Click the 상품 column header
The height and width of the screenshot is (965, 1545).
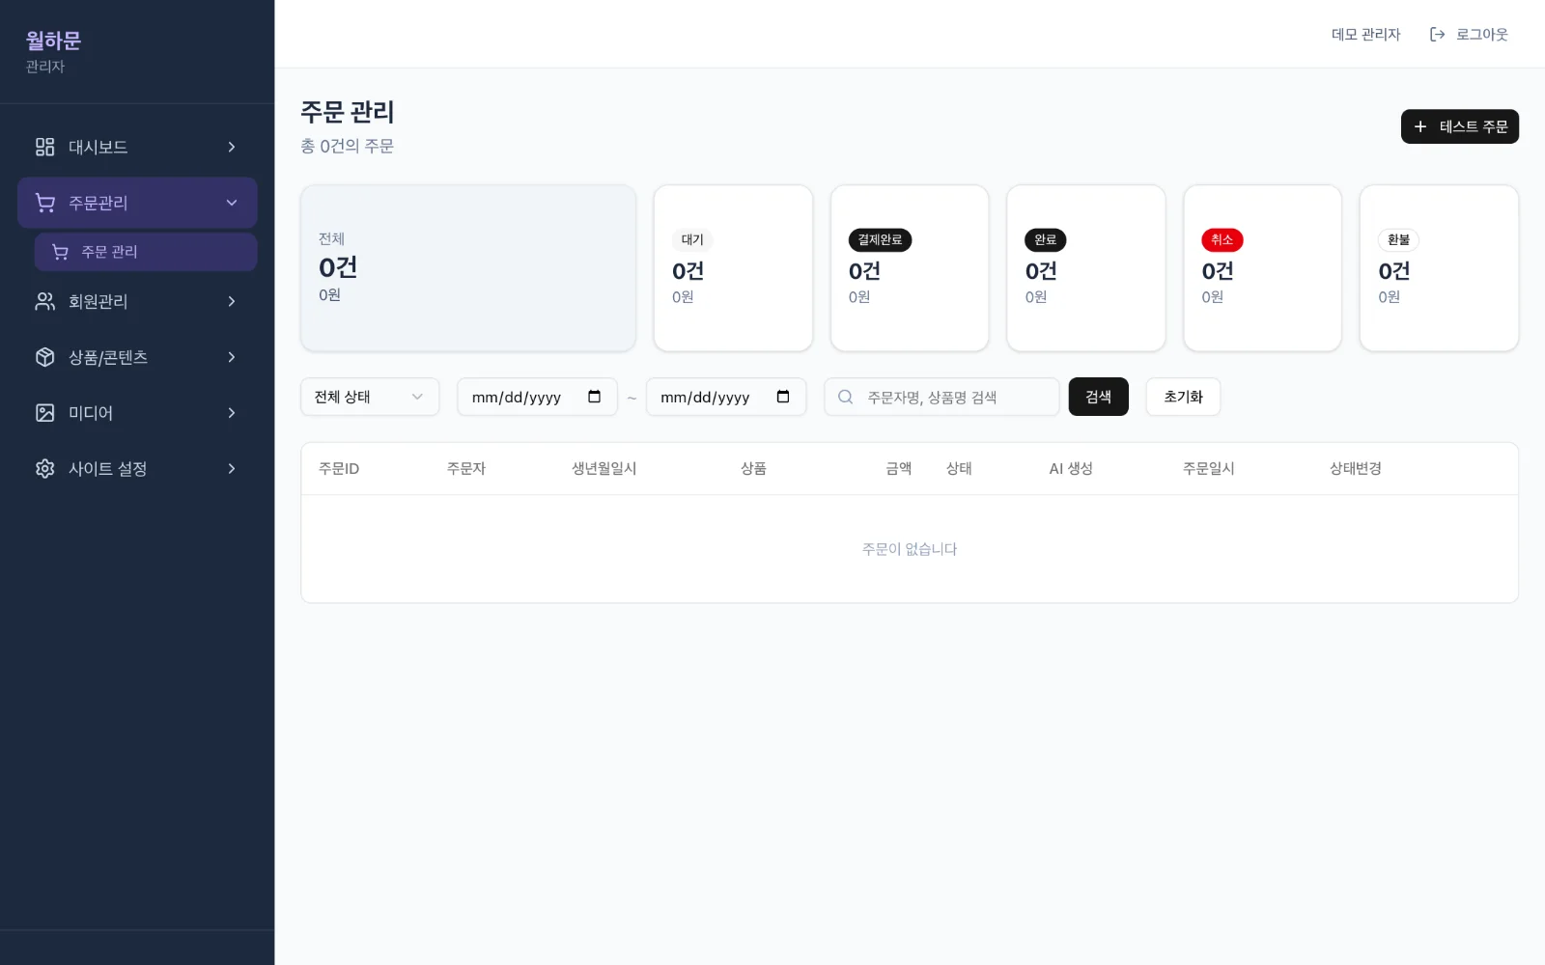point(753,469)
